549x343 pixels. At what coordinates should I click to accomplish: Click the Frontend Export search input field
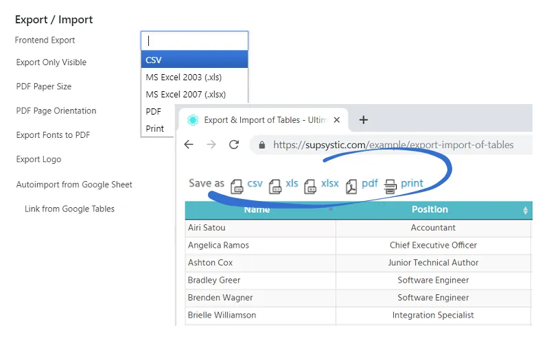point(194,40)
